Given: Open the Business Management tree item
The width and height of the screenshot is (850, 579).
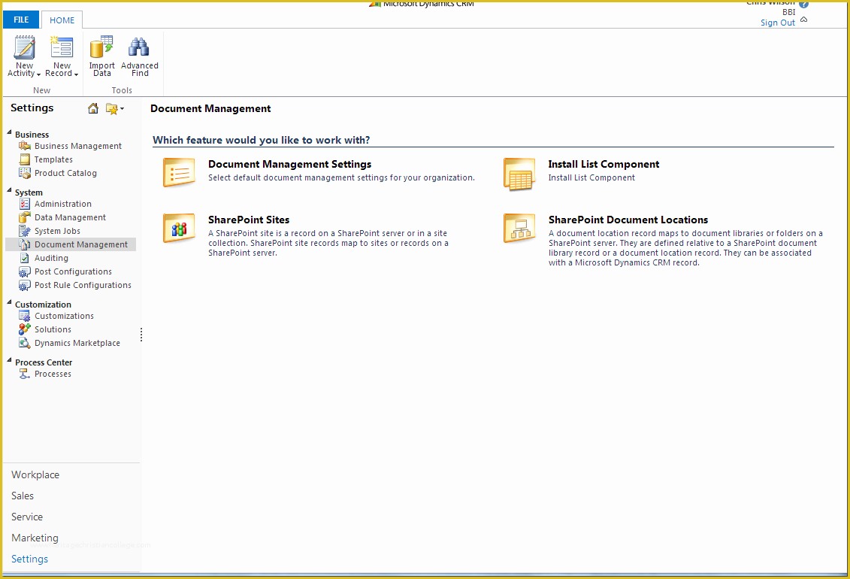Looking at the screenshot, I should point(78,146).
